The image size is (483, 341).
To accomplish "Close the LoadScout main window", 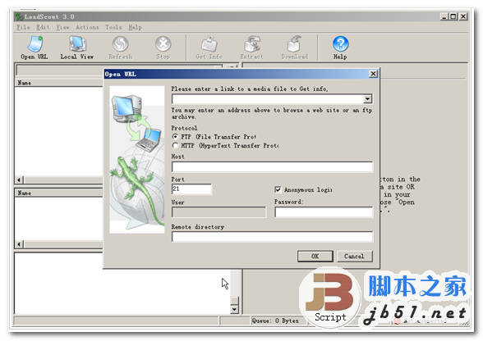I will [x=463, y=16].
